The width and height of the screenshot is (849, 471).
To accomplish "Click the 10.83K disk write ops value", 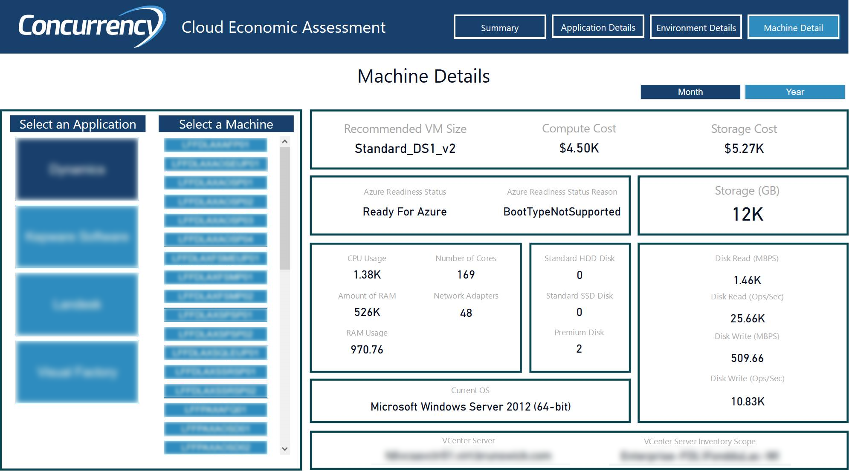I will tap(748, 402).
